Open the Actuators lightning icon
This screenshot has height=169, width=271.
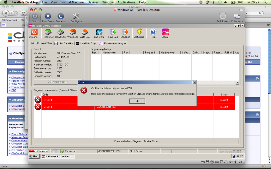click(x=139, y=32)
